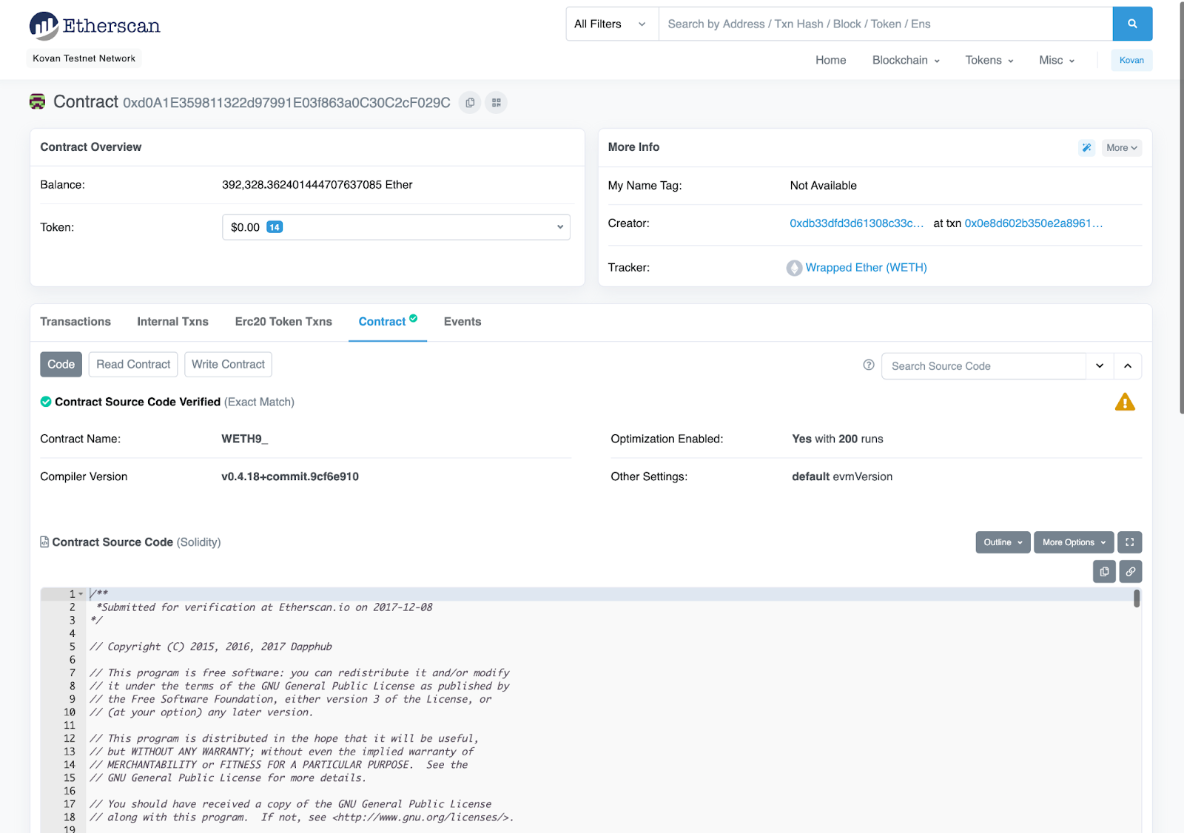This screenshot has width=1184, height=833.
Task: Get a permalink to the source code
Action: (x=1130, y=571)
